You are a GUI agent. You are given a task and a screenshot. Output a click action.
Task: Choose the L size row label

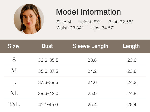tap(14, 82)
